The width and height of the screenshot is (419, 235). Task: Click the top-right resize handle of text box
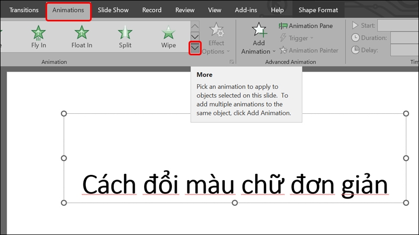406,113
